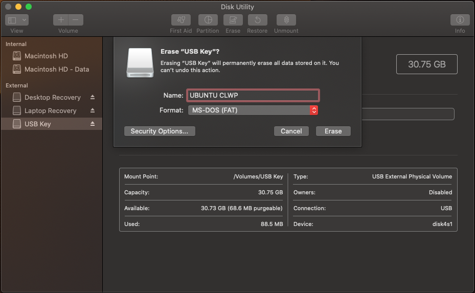475x293 pixels.
Task: Open the View dropdown chevron
Action: coord(24,20)
